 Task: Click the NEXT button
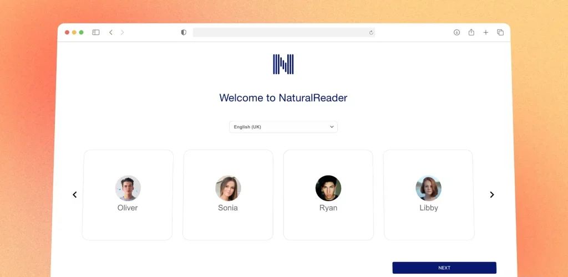[444, 268]
